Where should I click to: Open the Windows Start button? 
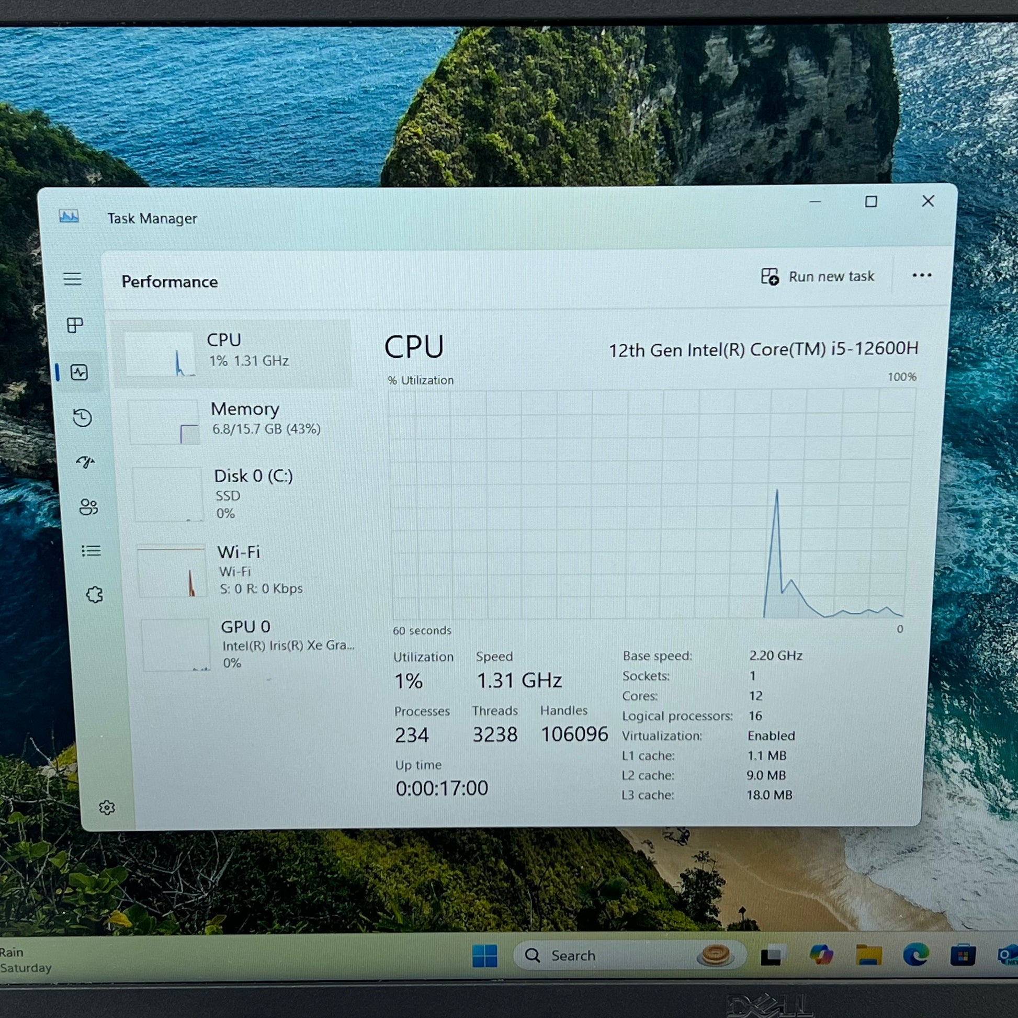[x=485, y=956]
